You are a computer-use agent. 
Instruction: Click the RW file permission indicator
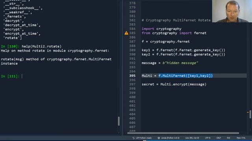228,138
